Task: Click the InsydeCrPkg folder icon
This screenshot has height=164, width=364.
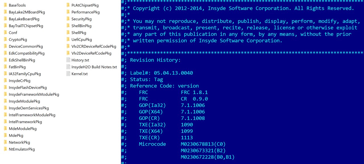Action: (x=5, y=80)
